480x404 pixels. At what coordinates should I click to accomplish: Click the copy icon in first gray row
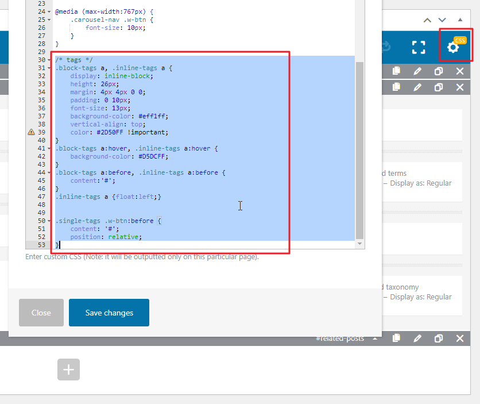click(x=396, y=71)
